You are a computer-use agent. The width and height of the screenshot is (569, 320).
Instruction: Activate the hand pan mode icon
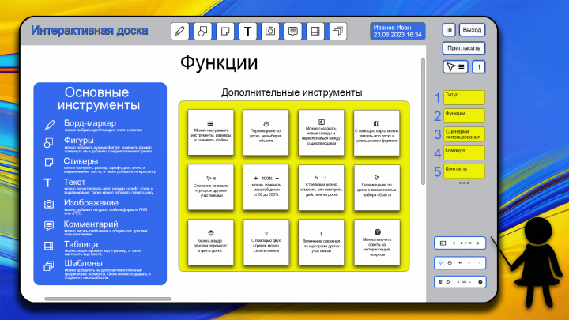point(450,263)
